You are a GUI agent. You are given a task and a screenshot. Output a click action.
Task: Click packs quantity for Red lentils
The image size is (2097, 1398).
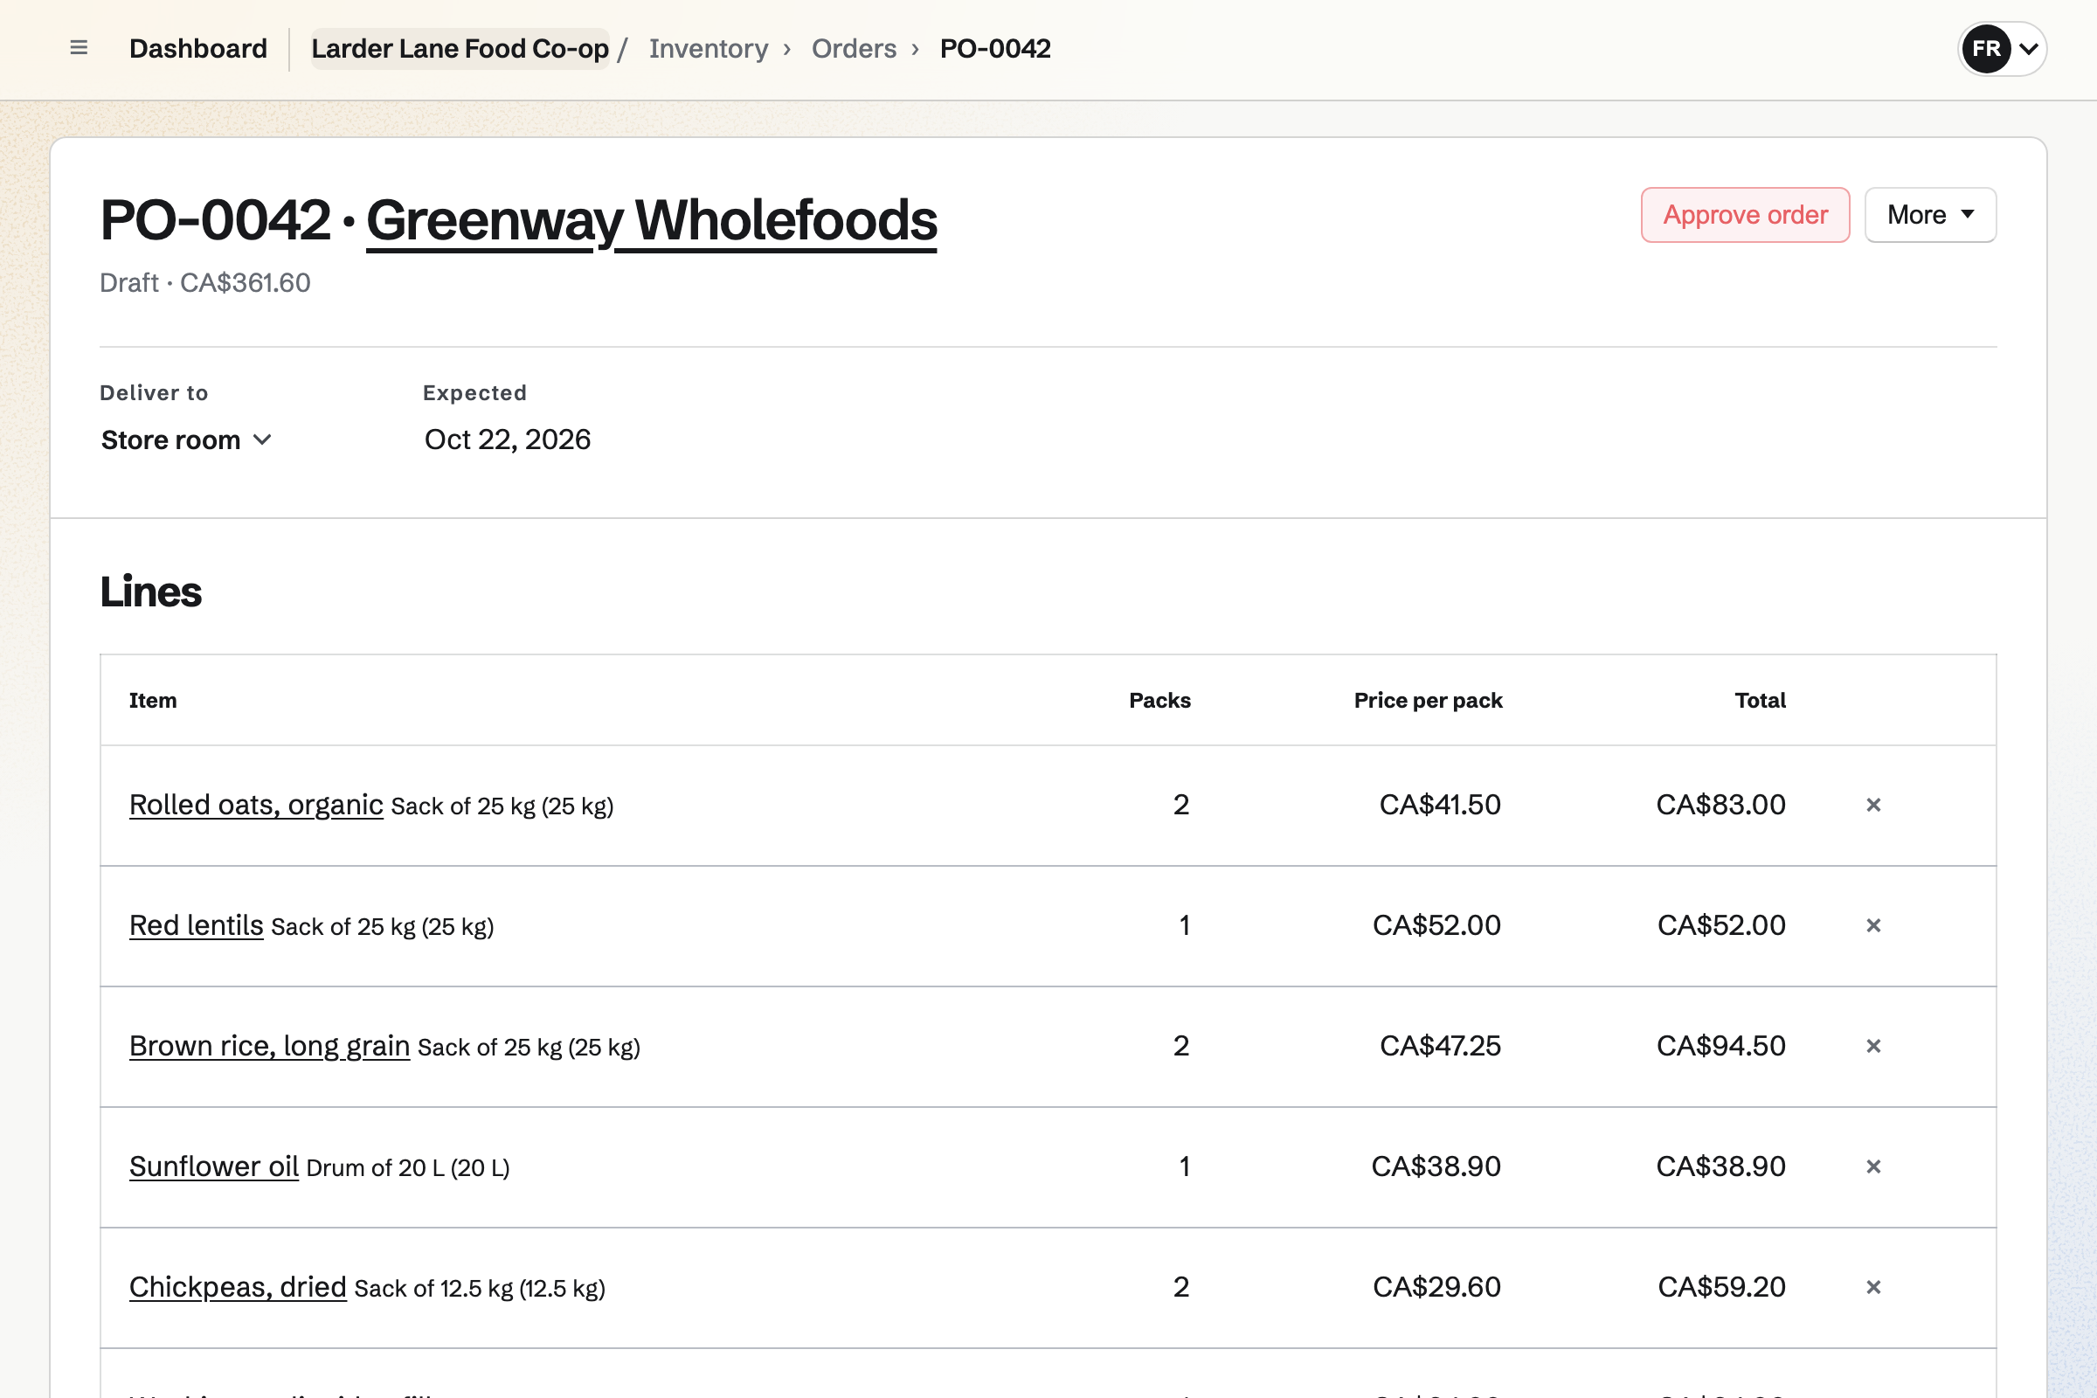click(1184, 925)
